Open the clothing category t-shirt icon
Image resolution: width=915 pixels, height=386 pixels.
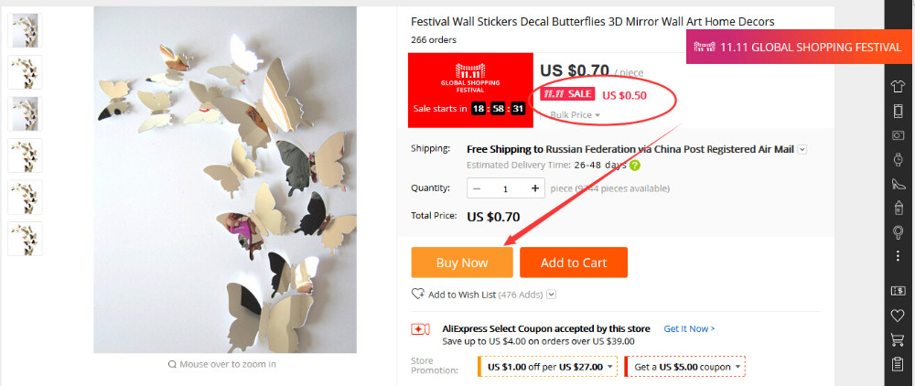[898, 85]
